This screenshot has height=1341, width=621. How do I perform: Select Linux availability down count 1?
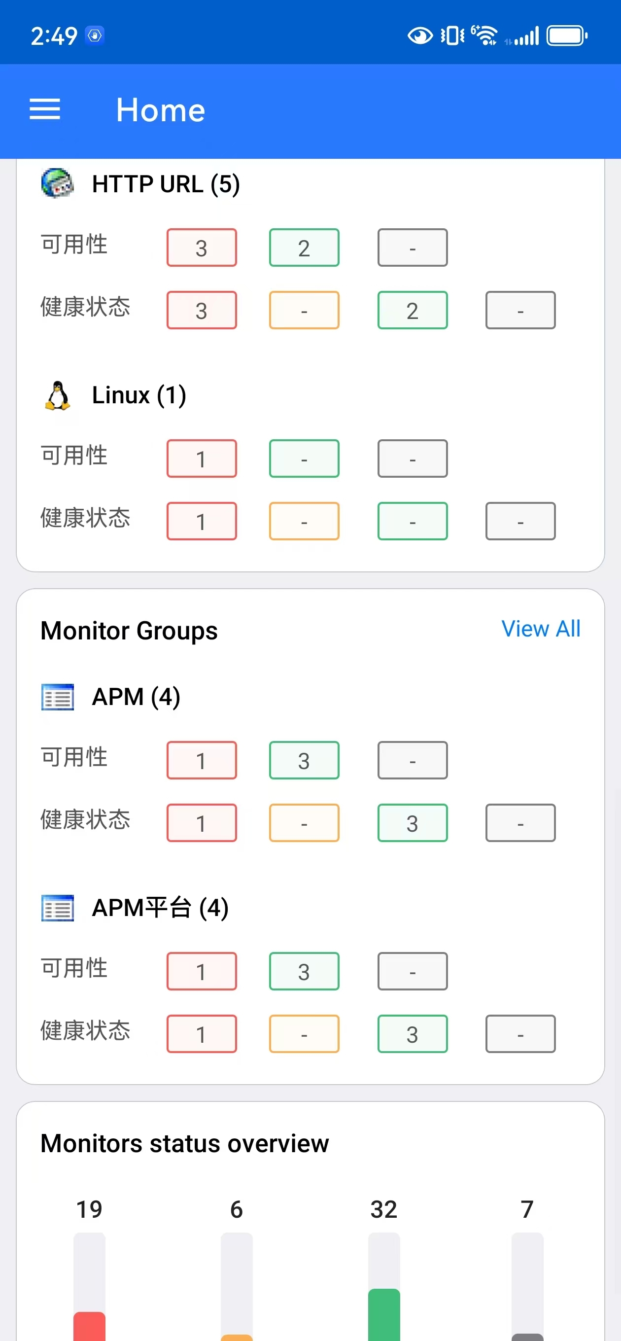pos(202,459)
